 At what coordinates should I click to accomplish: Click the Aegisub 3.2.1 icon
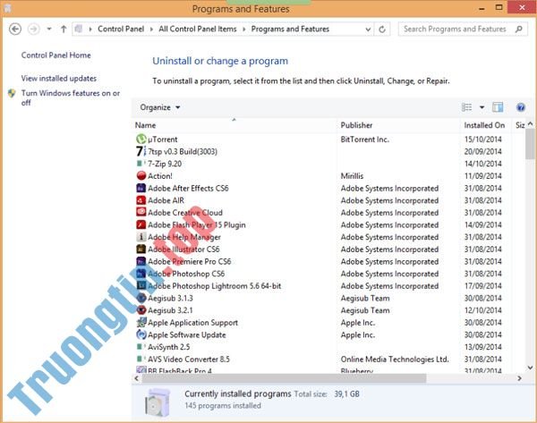141,310
